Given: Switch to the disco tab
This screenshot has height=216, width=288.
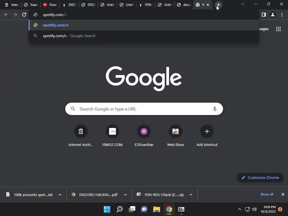Looking at the screenshot, I should (x=184, y=5).
